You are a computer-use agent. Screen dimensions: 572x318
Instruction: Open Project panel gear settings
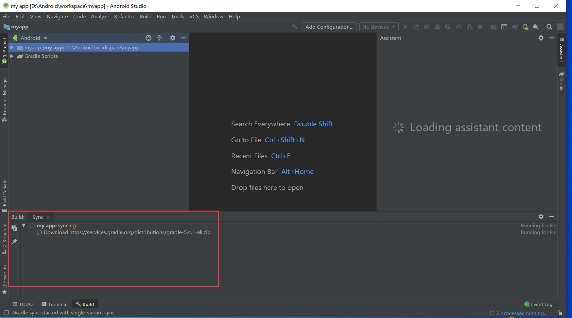[x=173, y=38]
